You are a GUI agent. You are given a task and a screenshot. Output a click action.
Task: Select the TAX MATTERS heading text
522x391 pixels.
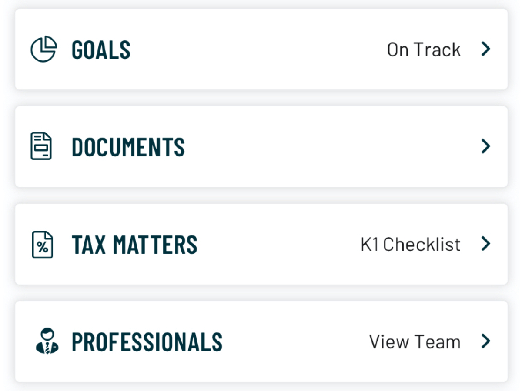(x=134, y=244)
